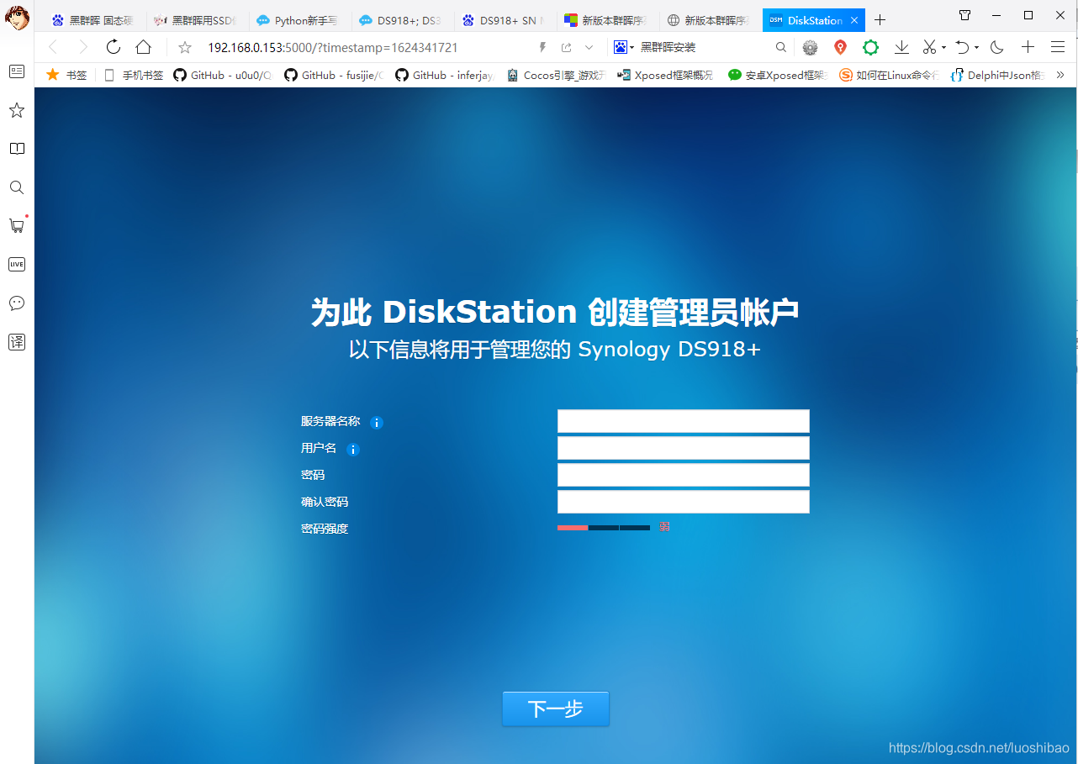
Task: Switch to the 黑群晖用SSD tab
Action: [197, 20]
